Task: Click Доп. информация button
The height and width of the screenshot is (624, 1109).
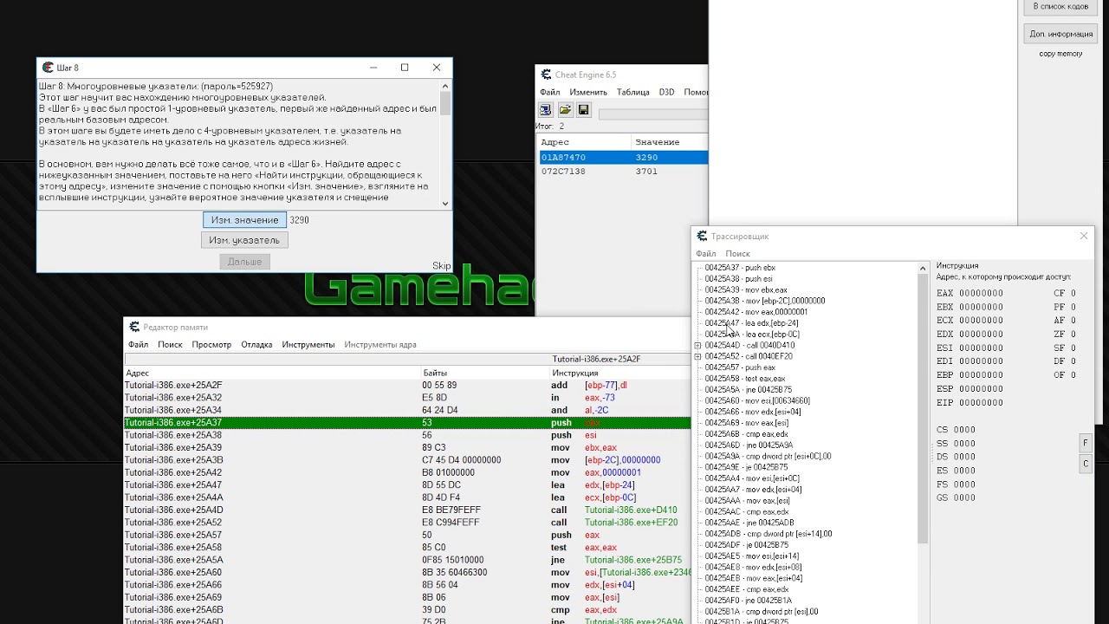Action: pyautogui.click(x=1060, y=34)
